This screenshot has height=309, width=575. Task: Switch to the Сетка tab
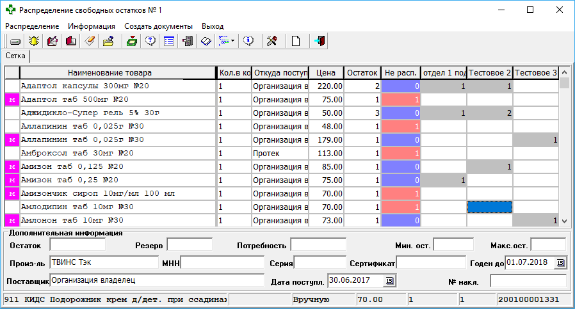click(16, 56)
